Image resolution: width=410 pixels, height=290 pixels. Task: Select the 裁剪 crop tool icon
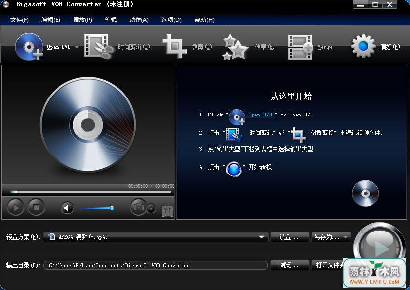point(175,46)
